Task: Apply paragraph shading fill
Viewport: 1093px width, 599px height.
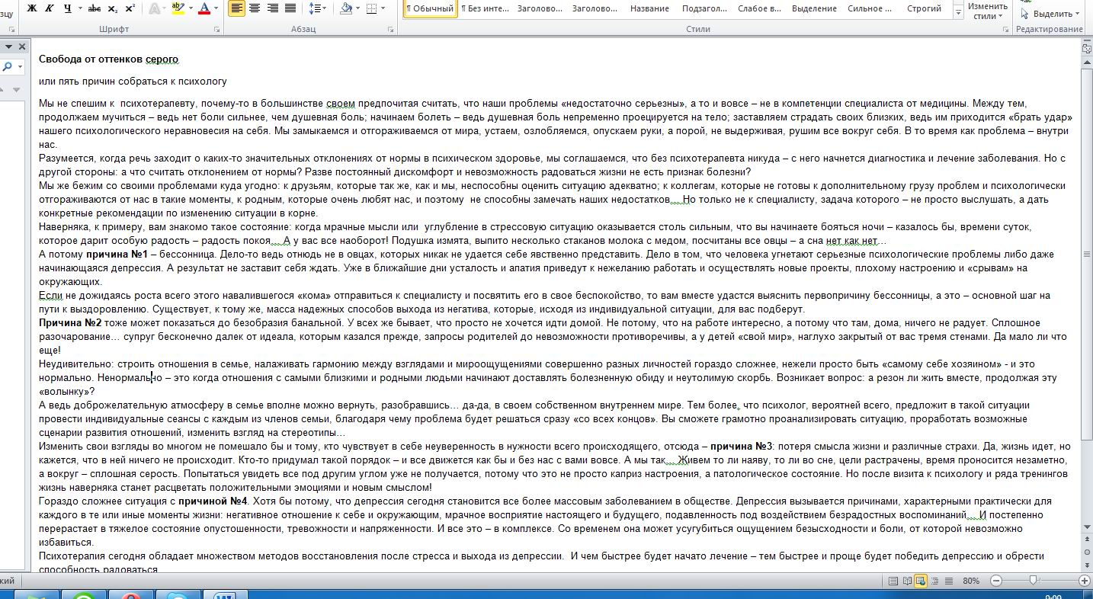Action: [x=346, y=8]
